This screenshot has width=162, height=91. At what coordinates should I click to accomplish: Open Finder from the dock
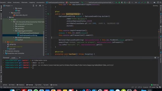coord(12,90)
